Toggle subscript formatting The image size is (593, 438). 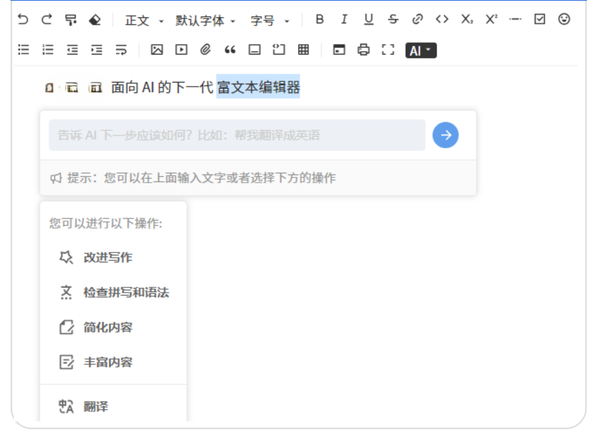467,19
